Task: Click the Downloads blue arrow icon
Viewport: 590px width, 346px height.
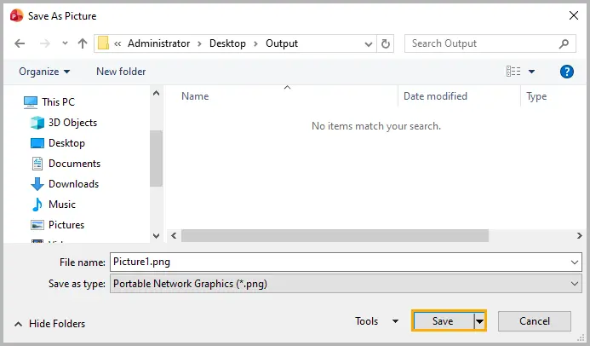Action: [37, 184]
